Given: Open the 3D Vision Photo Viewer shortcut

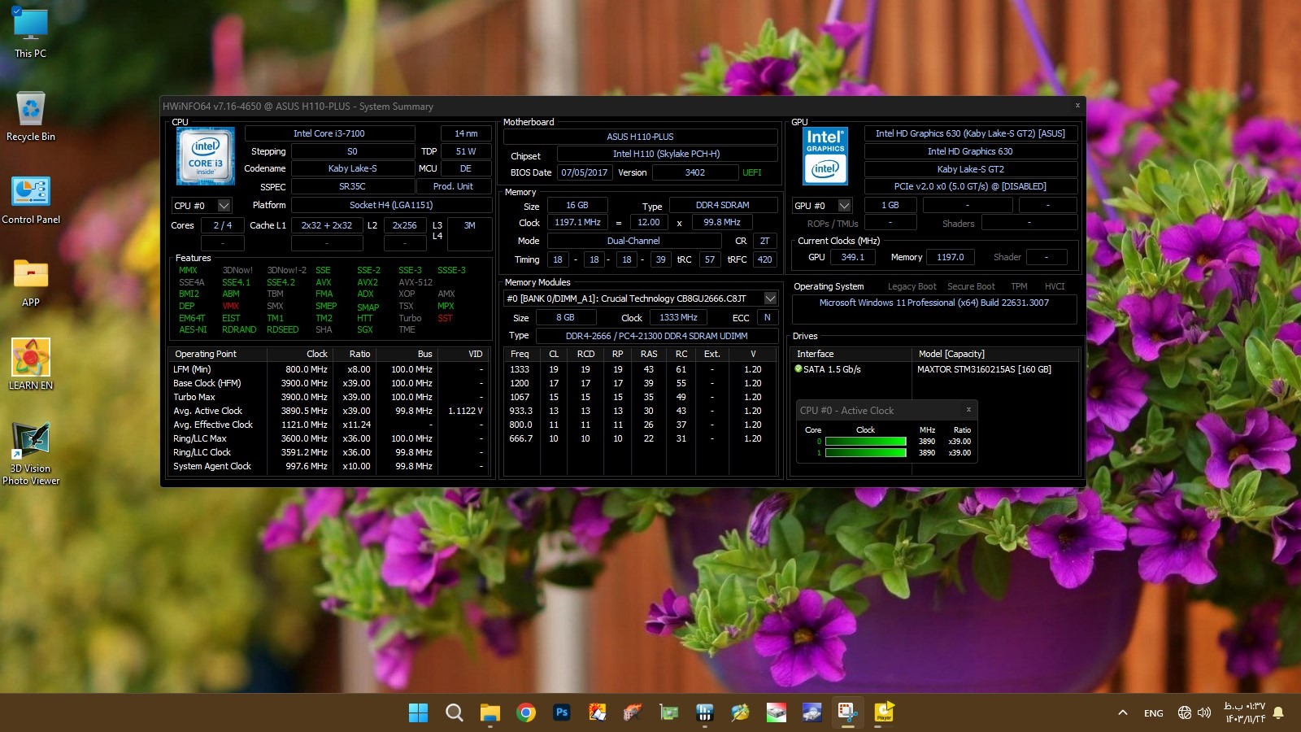Looking at the screenshot, I should [31, 453].
